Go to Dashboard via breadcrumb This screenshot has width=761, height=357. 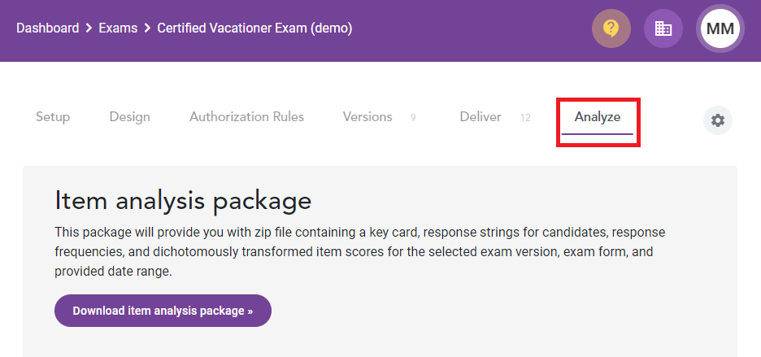(47, 28)
